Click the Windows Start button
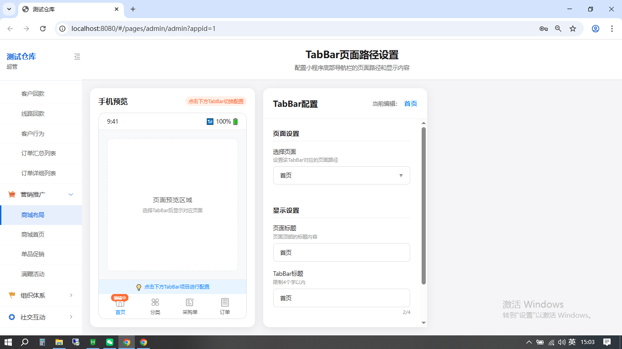Screen dimensions: 622x349 (8, 342)
